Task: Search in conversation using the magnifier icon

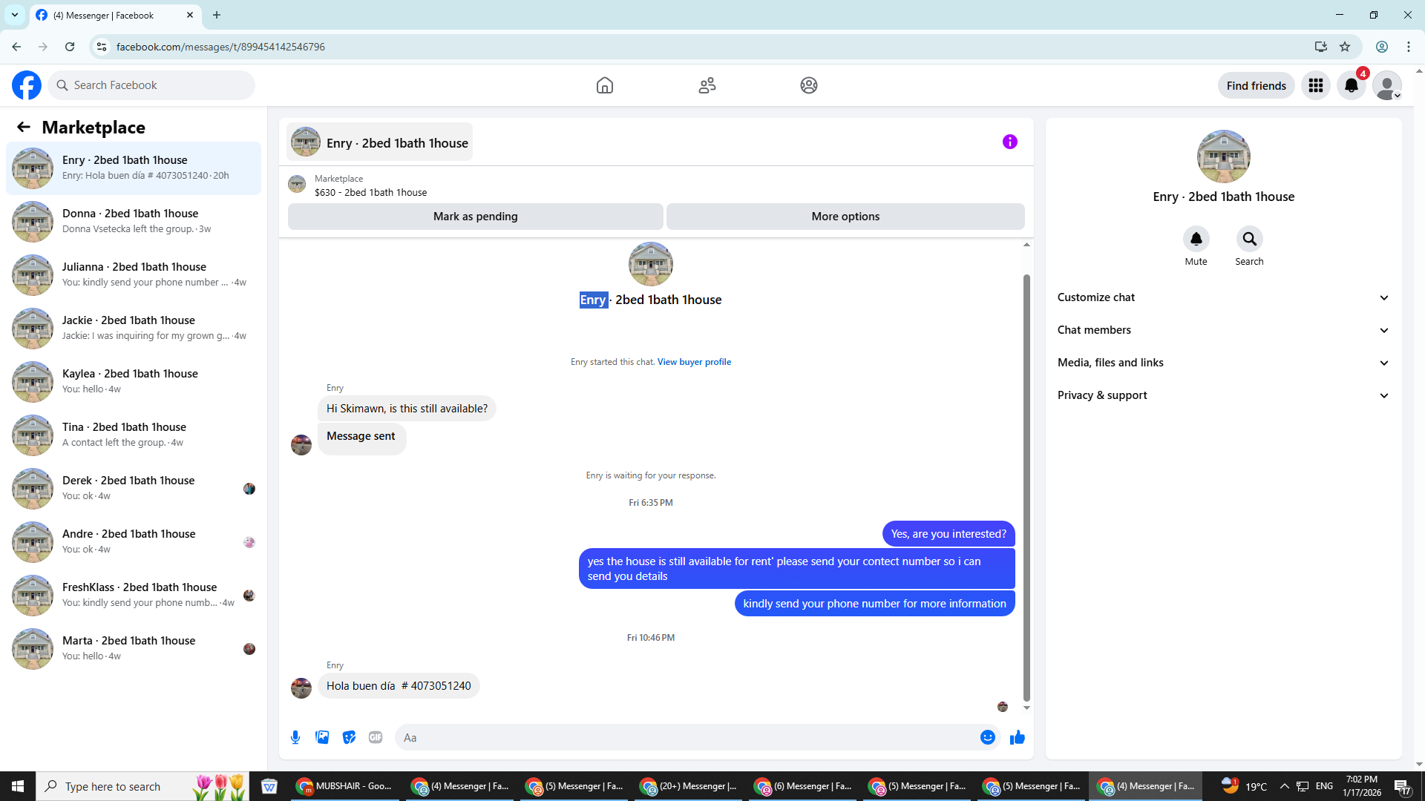Action: (x=1249, y=239)
